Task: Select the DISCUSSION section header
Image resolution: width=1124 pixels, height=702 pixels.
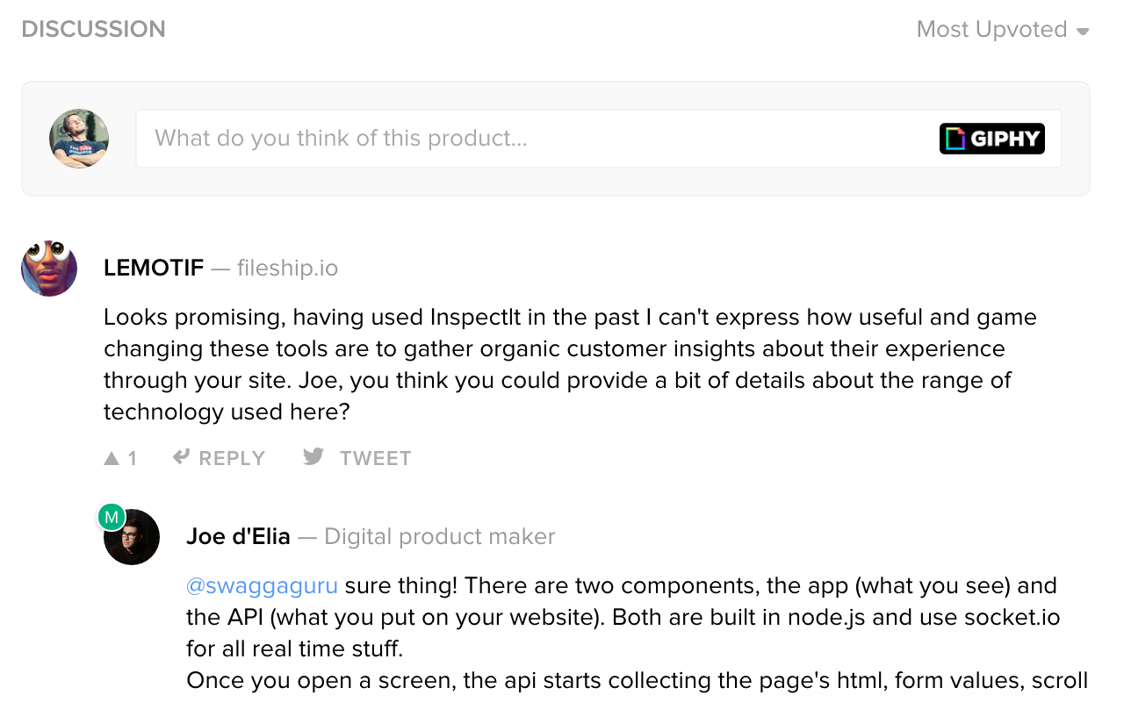Action: pos(93,29)
